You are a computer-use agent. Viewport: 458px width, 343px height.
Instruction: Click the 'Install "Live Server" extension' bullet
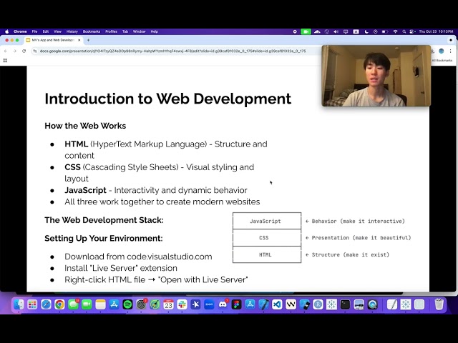121,268
